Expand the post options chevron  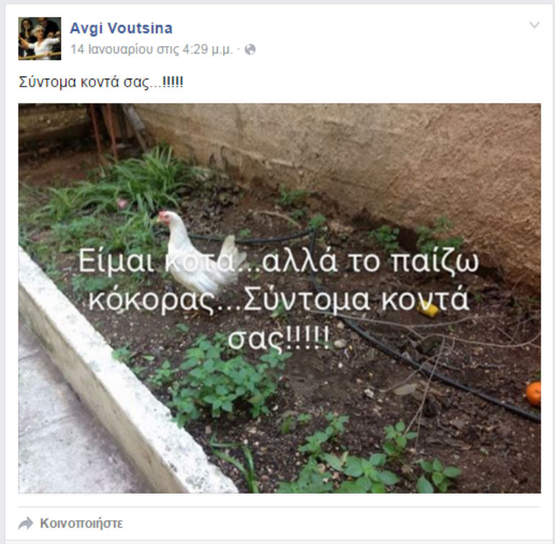click(x=534, y=25)
